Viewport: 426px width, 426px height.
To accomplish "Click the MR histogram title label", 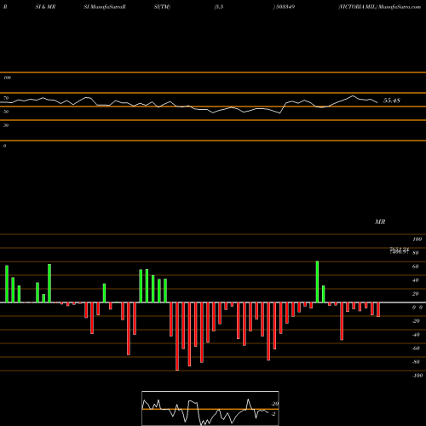I will [x=380, y=222].
